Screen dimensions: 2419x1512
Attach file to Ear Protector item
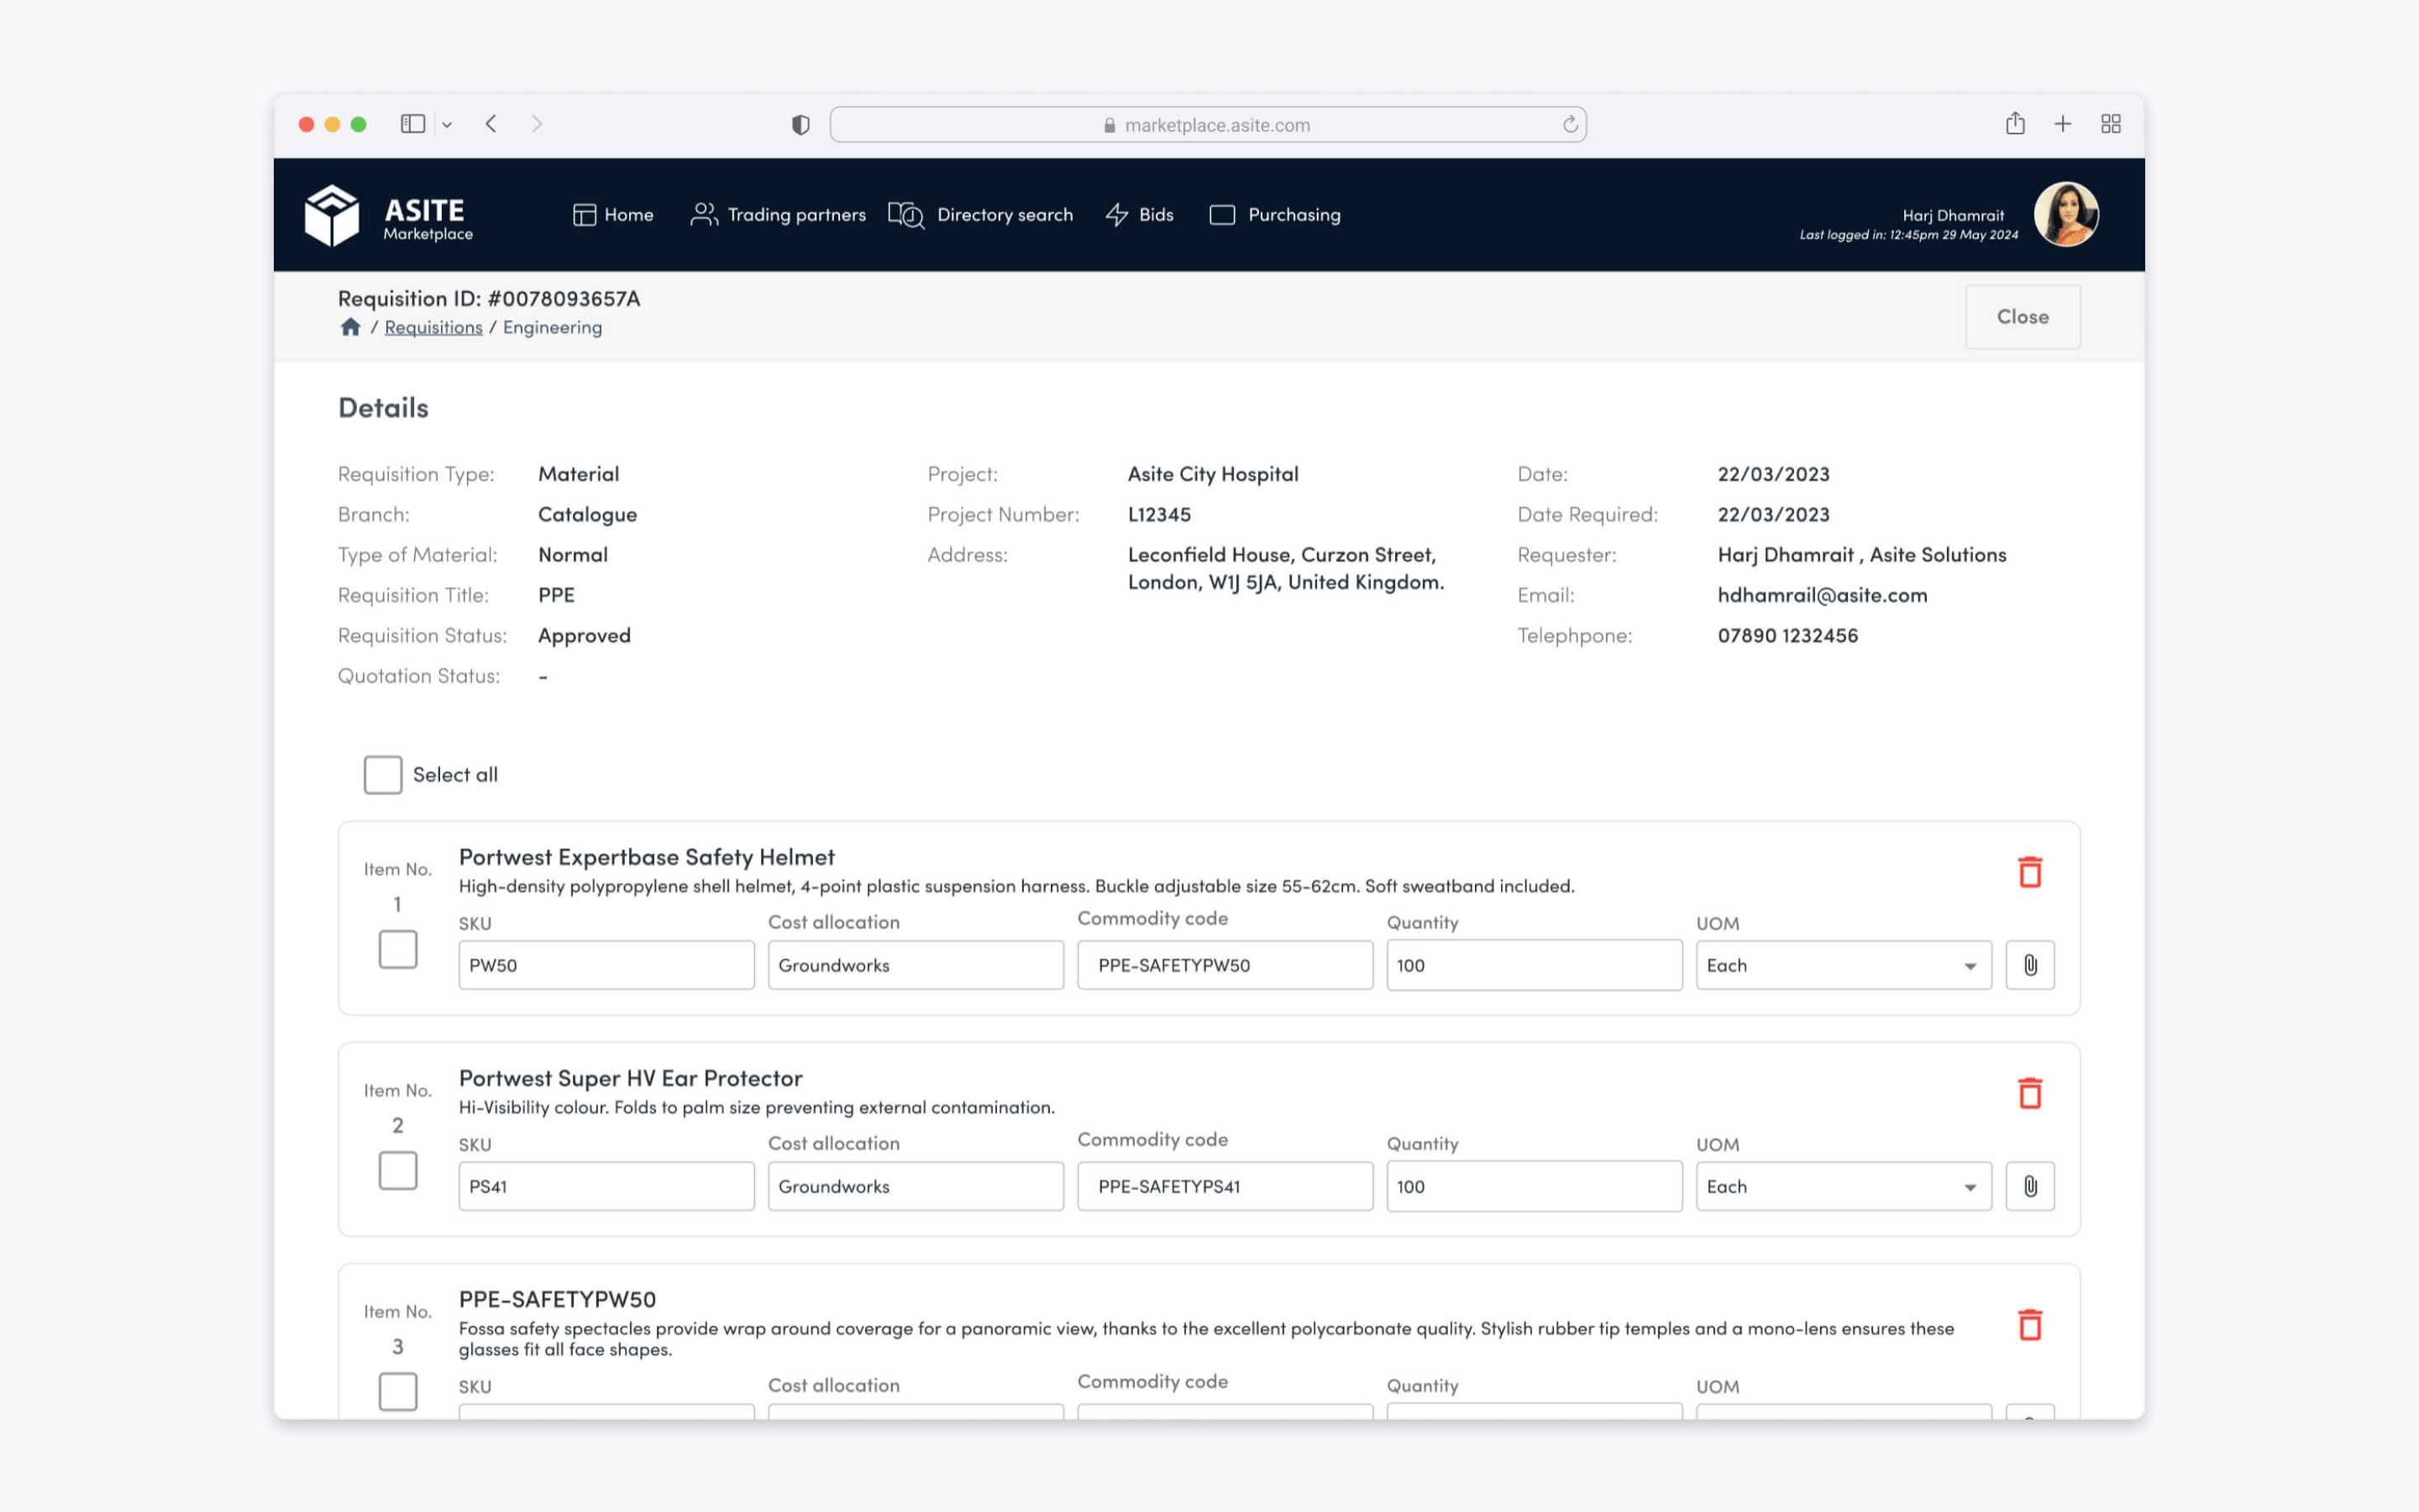[x=2030, y=1186]
